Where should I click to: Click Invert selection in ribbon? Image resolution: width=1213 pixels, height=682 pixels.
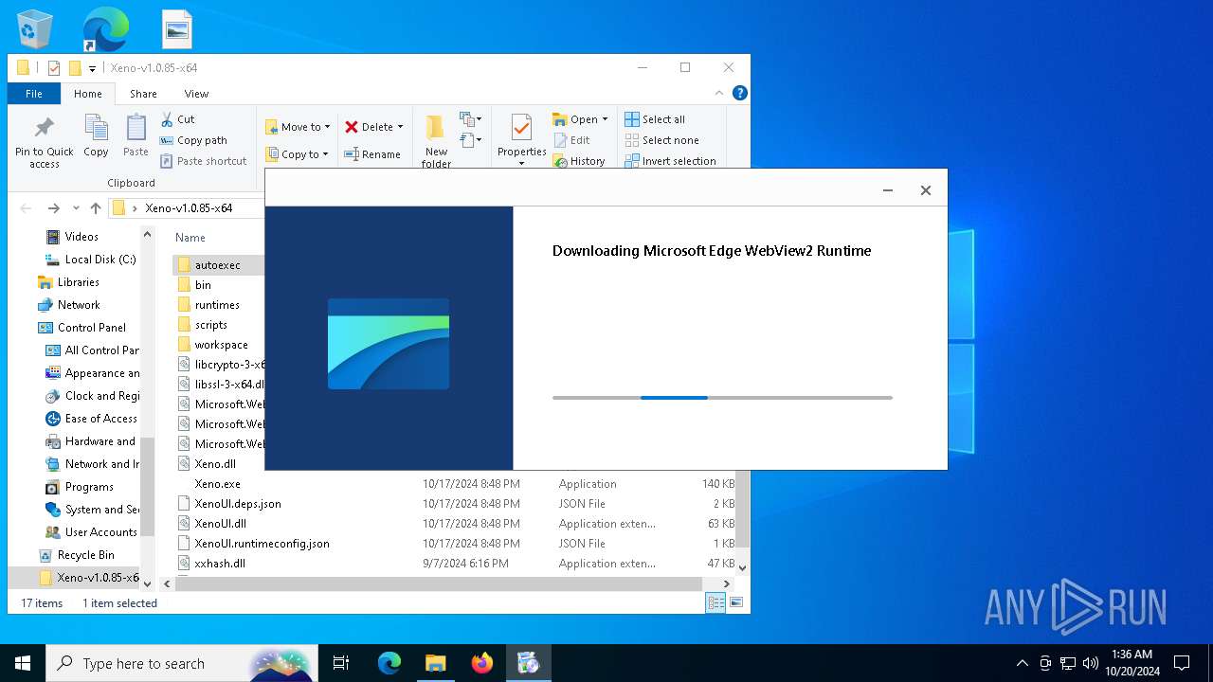click(670, 161)
